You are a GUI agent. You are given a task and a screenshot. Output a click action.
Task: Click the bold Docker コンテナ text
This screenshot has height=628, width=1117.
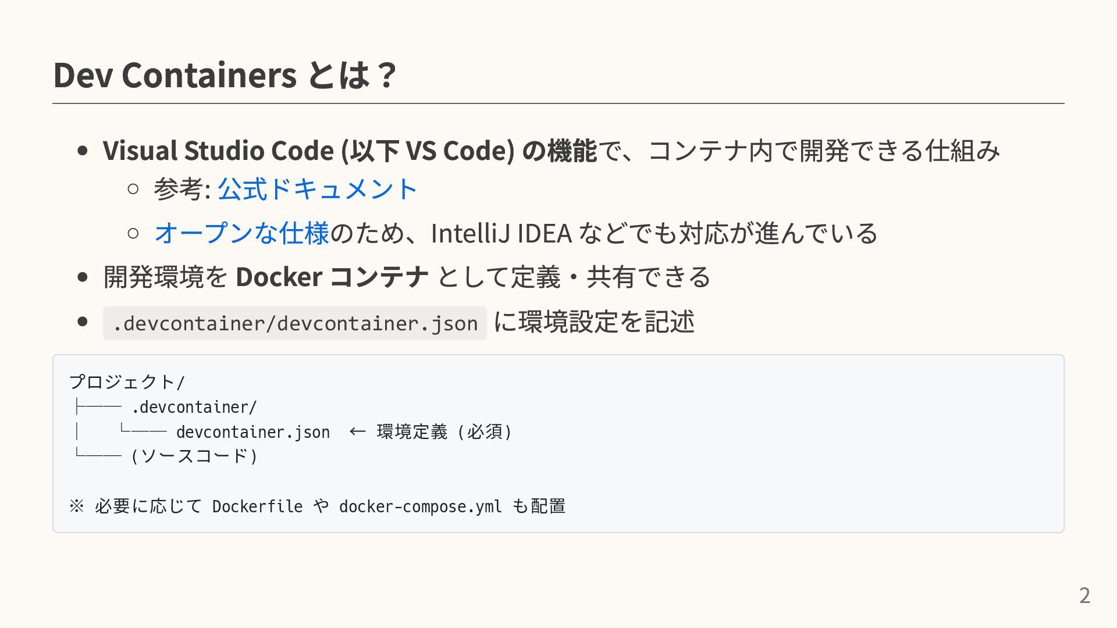pyautogui.click(x=332, y=277)
